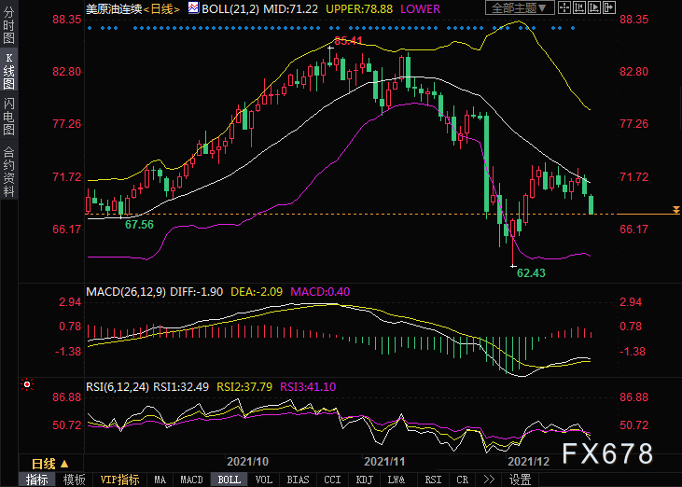Click the crosshair cursor icon

[x=564, y=7]
